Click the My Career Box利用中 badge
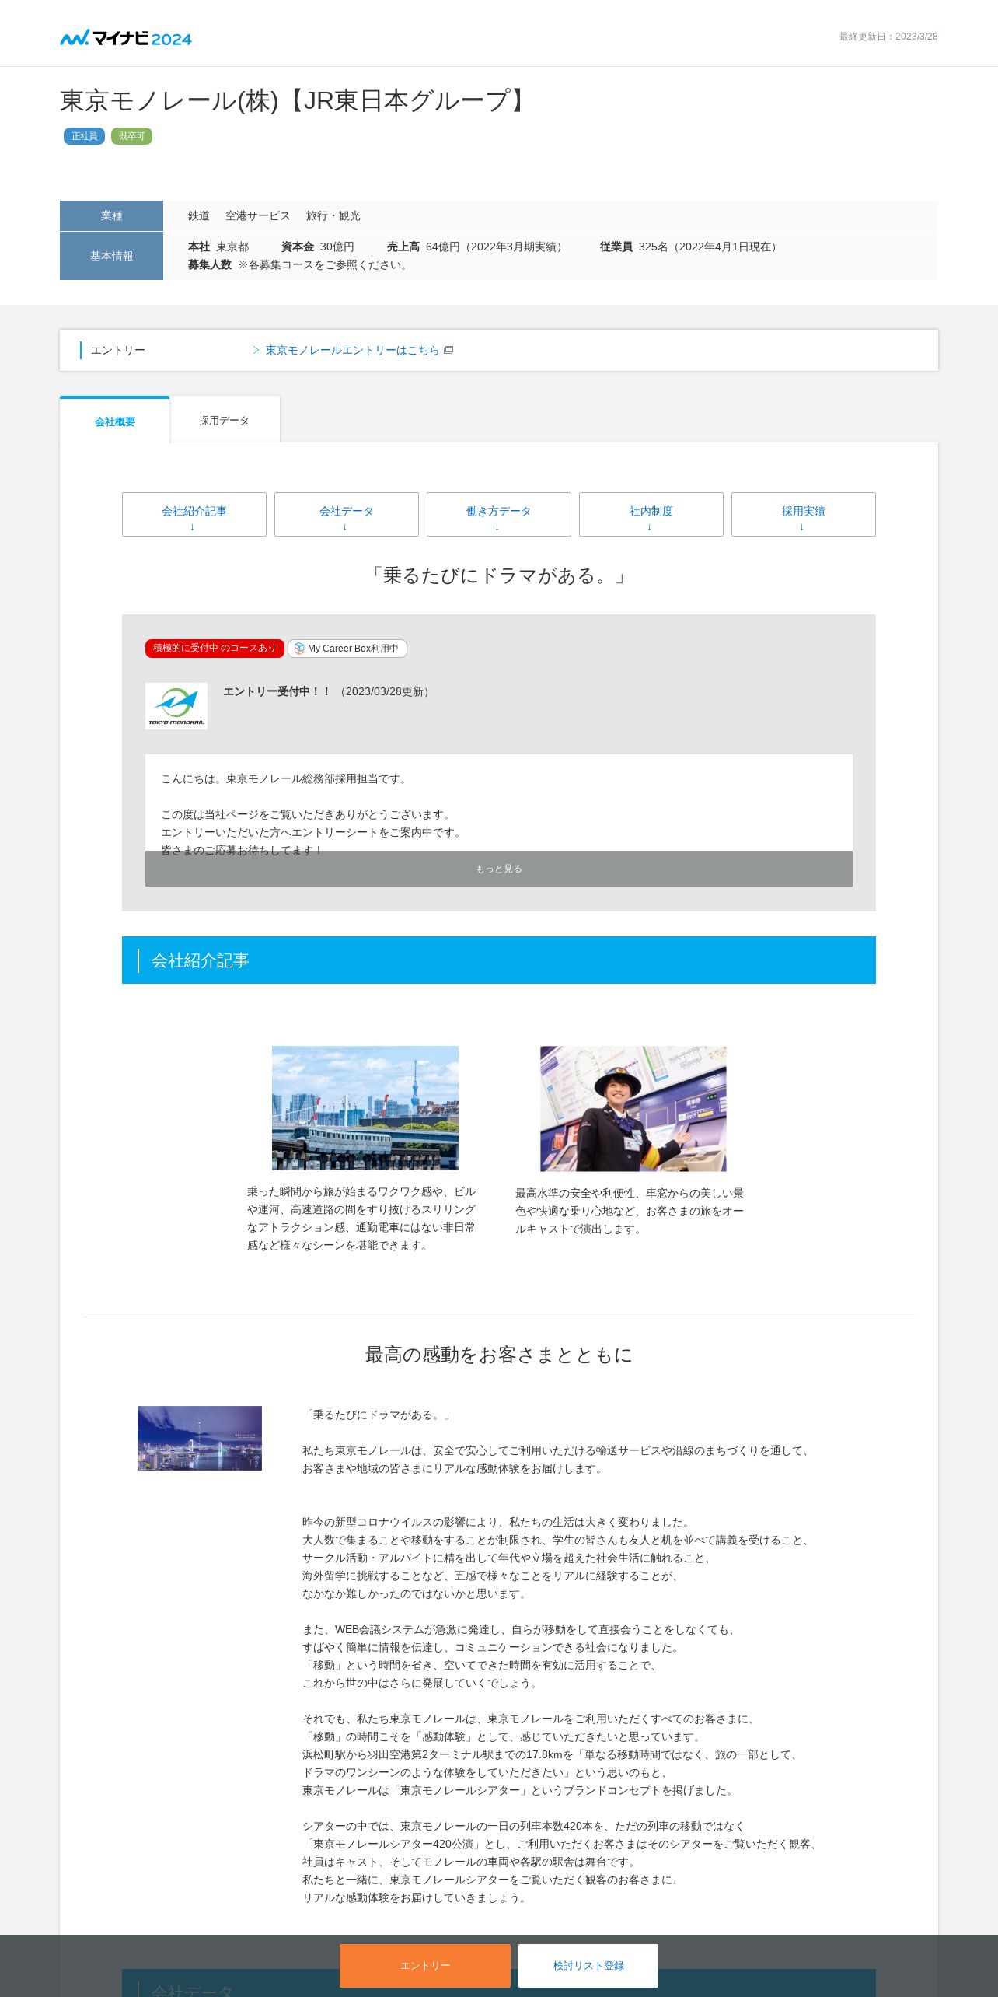This screenshot has width=998, height=1997. click(347, 649)
